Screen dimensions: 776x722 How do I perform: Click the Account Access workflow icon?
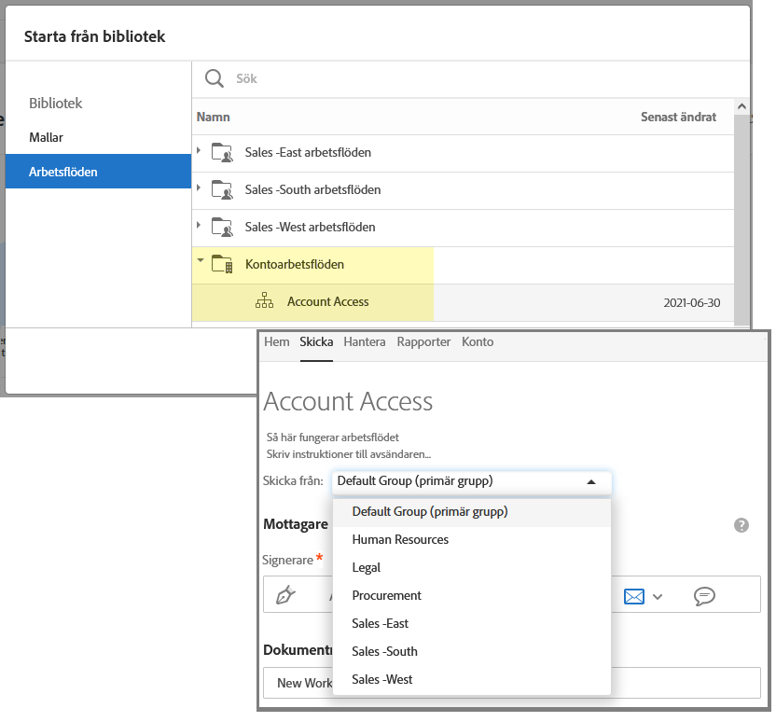coord(264,302)
